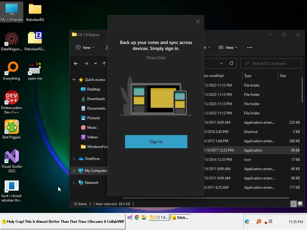307x230 pixels.
Task: Sort files by Type column header
Action: (260, 76)
